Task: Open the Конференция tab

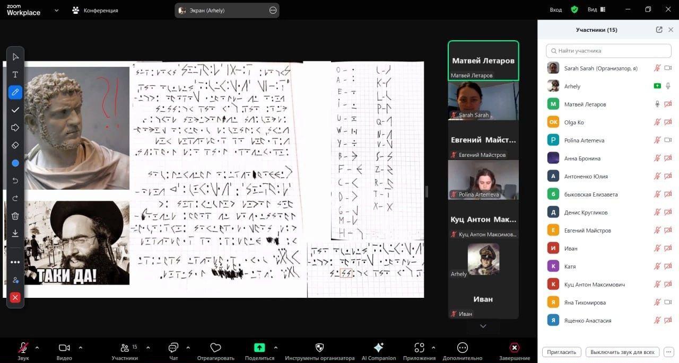Action: pyautogui.click(x=95, y=10)
